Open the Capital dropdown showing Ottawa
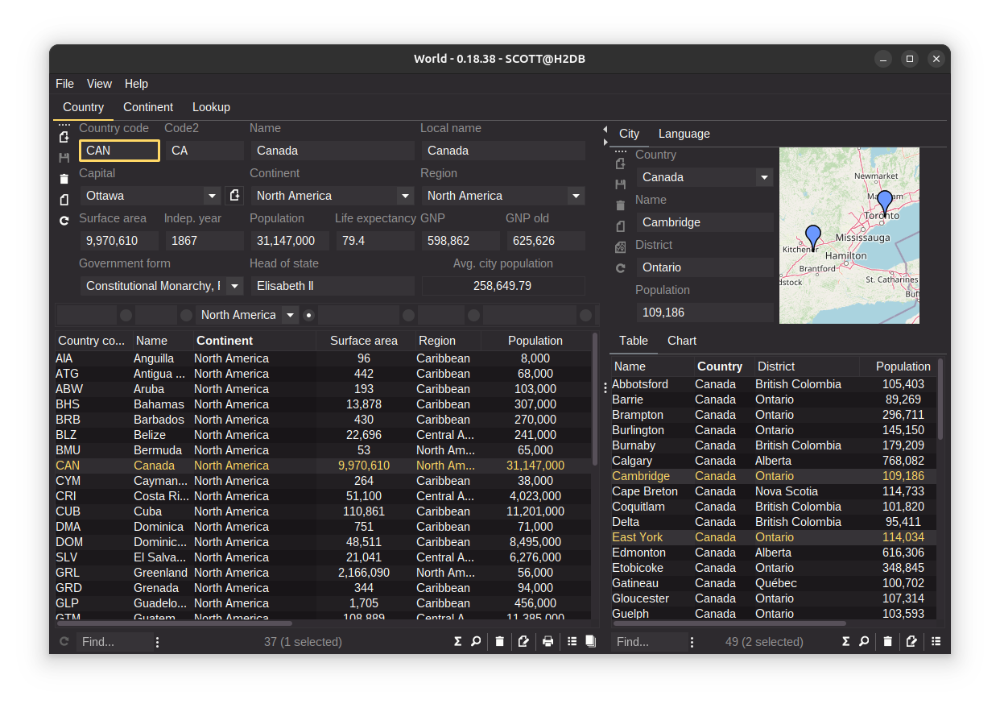This screenshot has height=708, width=1000. [212, 196]
